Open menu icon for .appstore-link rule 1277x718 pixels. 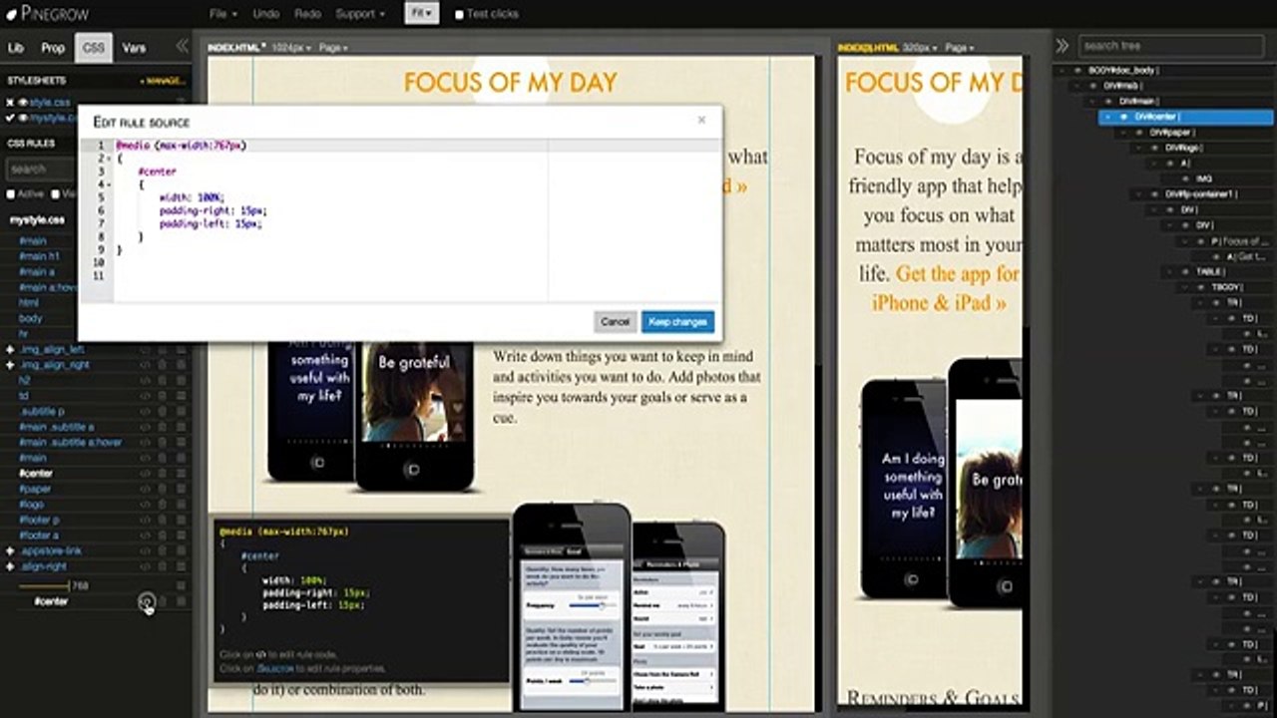(x=181, y=551)
